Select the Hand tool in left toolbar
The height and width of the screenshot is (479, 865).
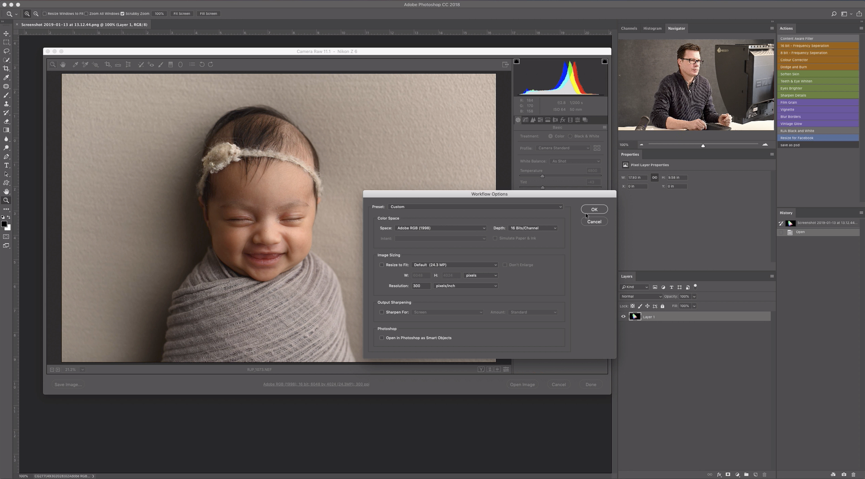6,192
